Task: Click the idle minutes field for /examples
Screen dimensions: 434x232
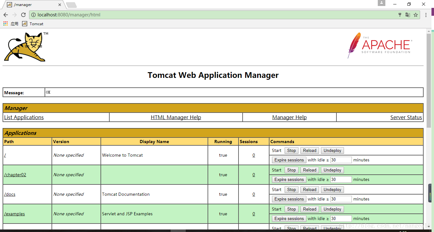Action: pyautogui.click(x=341, y=219)
